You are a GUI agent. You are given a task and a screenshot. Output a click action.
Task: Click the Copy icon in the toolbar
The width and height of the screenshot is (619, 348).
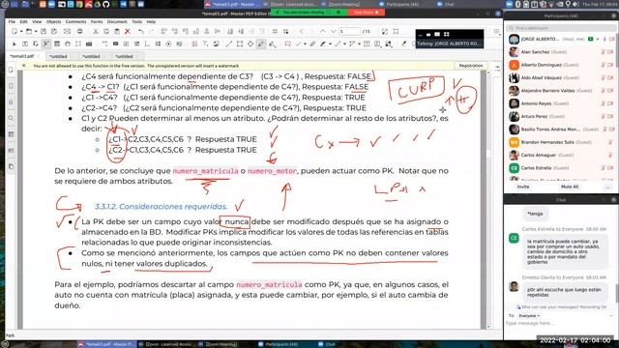coord(106,32)
